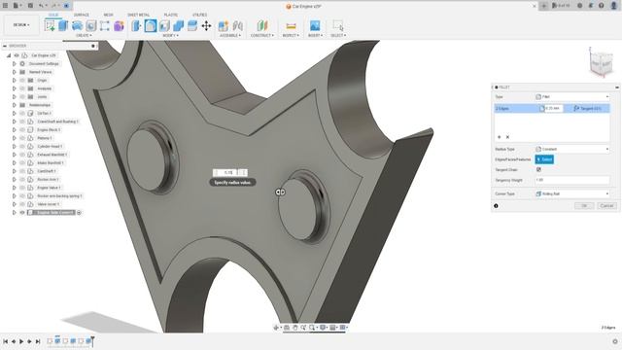Play the timeline
This screenshot has width=622, height=350.
click(x=21, y=341)
